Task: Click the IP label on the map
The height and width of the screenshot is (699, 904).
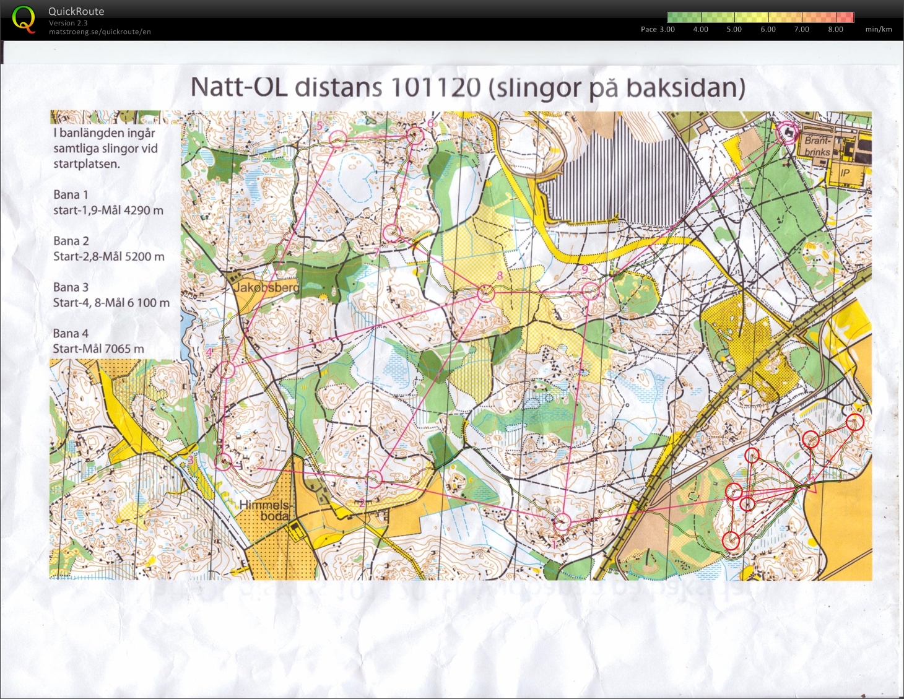Action: 845,173
